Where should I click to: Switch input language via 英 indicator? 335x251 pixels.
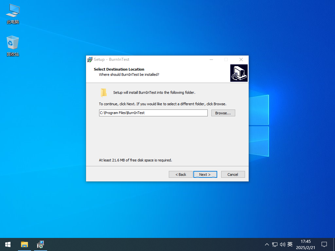click(x=290, y=244)
